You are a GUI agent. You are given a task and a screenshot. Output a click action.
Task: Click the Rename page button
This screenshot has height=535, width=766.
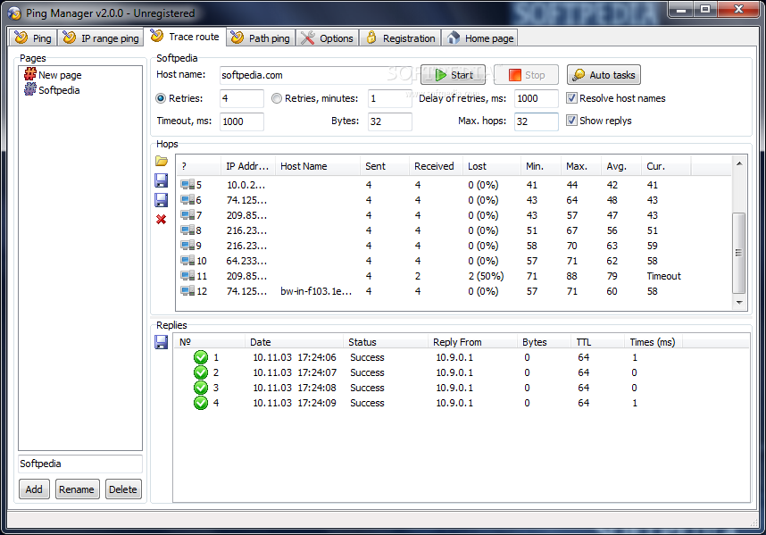(x=77, y=489)
